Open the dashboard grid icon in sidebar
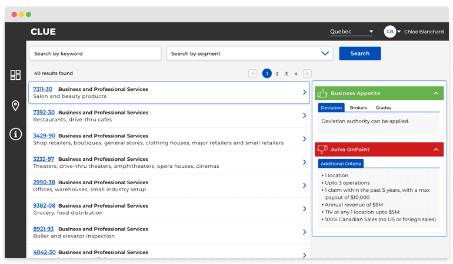Screen dimensions: 453x264 pos(15,75)
